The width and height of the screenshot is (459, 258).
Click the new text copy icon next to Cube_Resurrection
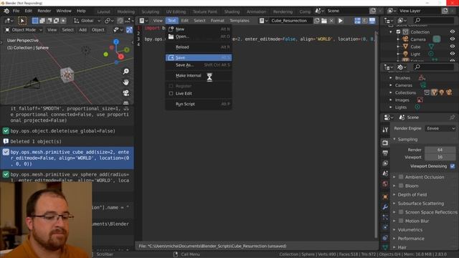317,21
